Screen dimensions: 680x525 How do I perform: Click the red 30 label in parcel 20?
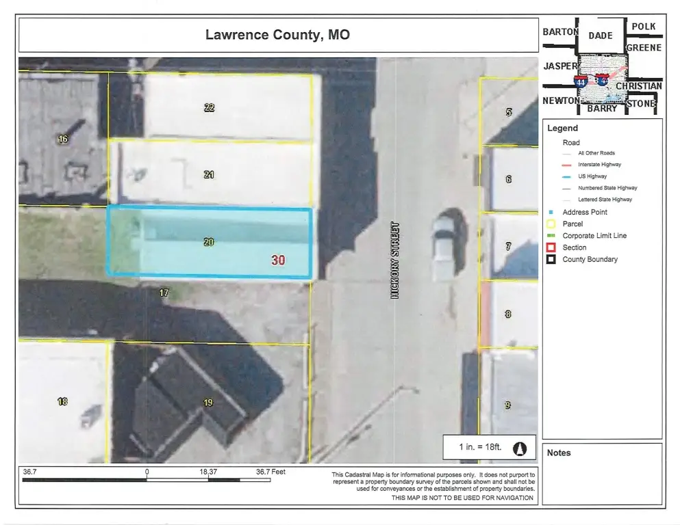(278, 260)
